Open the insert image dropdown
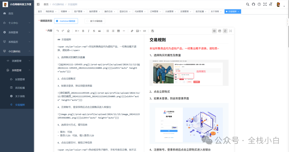Viewport: 289px width, 152px height. click(138, 31)
